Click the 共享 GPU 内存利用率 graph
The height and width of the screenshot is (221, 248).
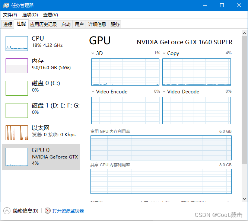click(161, 181)
